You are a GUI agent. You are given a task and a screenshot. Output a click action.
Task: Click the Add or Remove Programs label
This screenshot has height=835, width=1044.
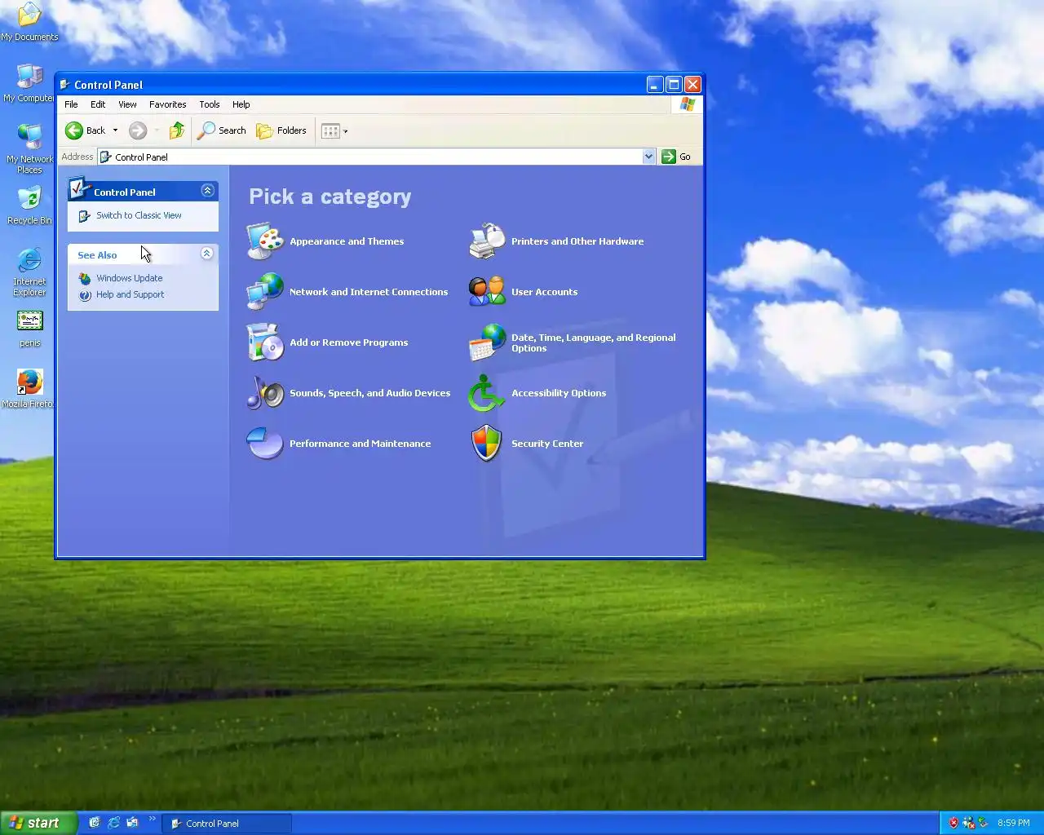tap(349, 342)
